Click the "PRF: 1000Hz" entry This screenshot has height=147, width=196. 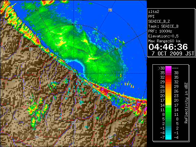(x=160, y=31)
